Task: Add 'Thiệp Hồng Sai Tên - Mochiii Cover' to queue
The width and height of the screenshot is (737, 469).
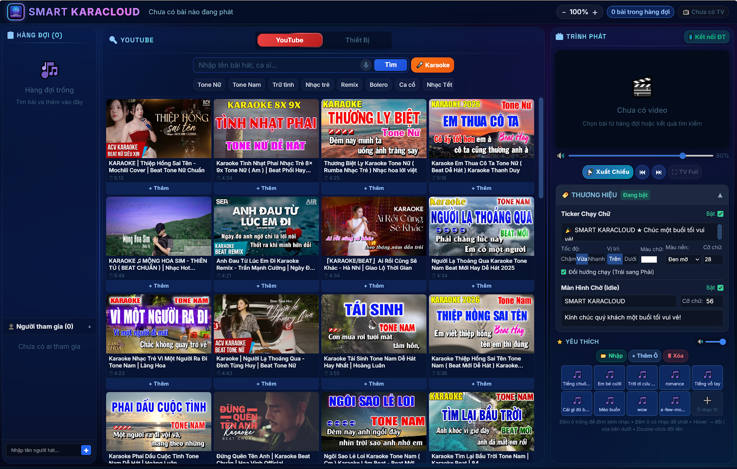Action: (x=158, y=188)
